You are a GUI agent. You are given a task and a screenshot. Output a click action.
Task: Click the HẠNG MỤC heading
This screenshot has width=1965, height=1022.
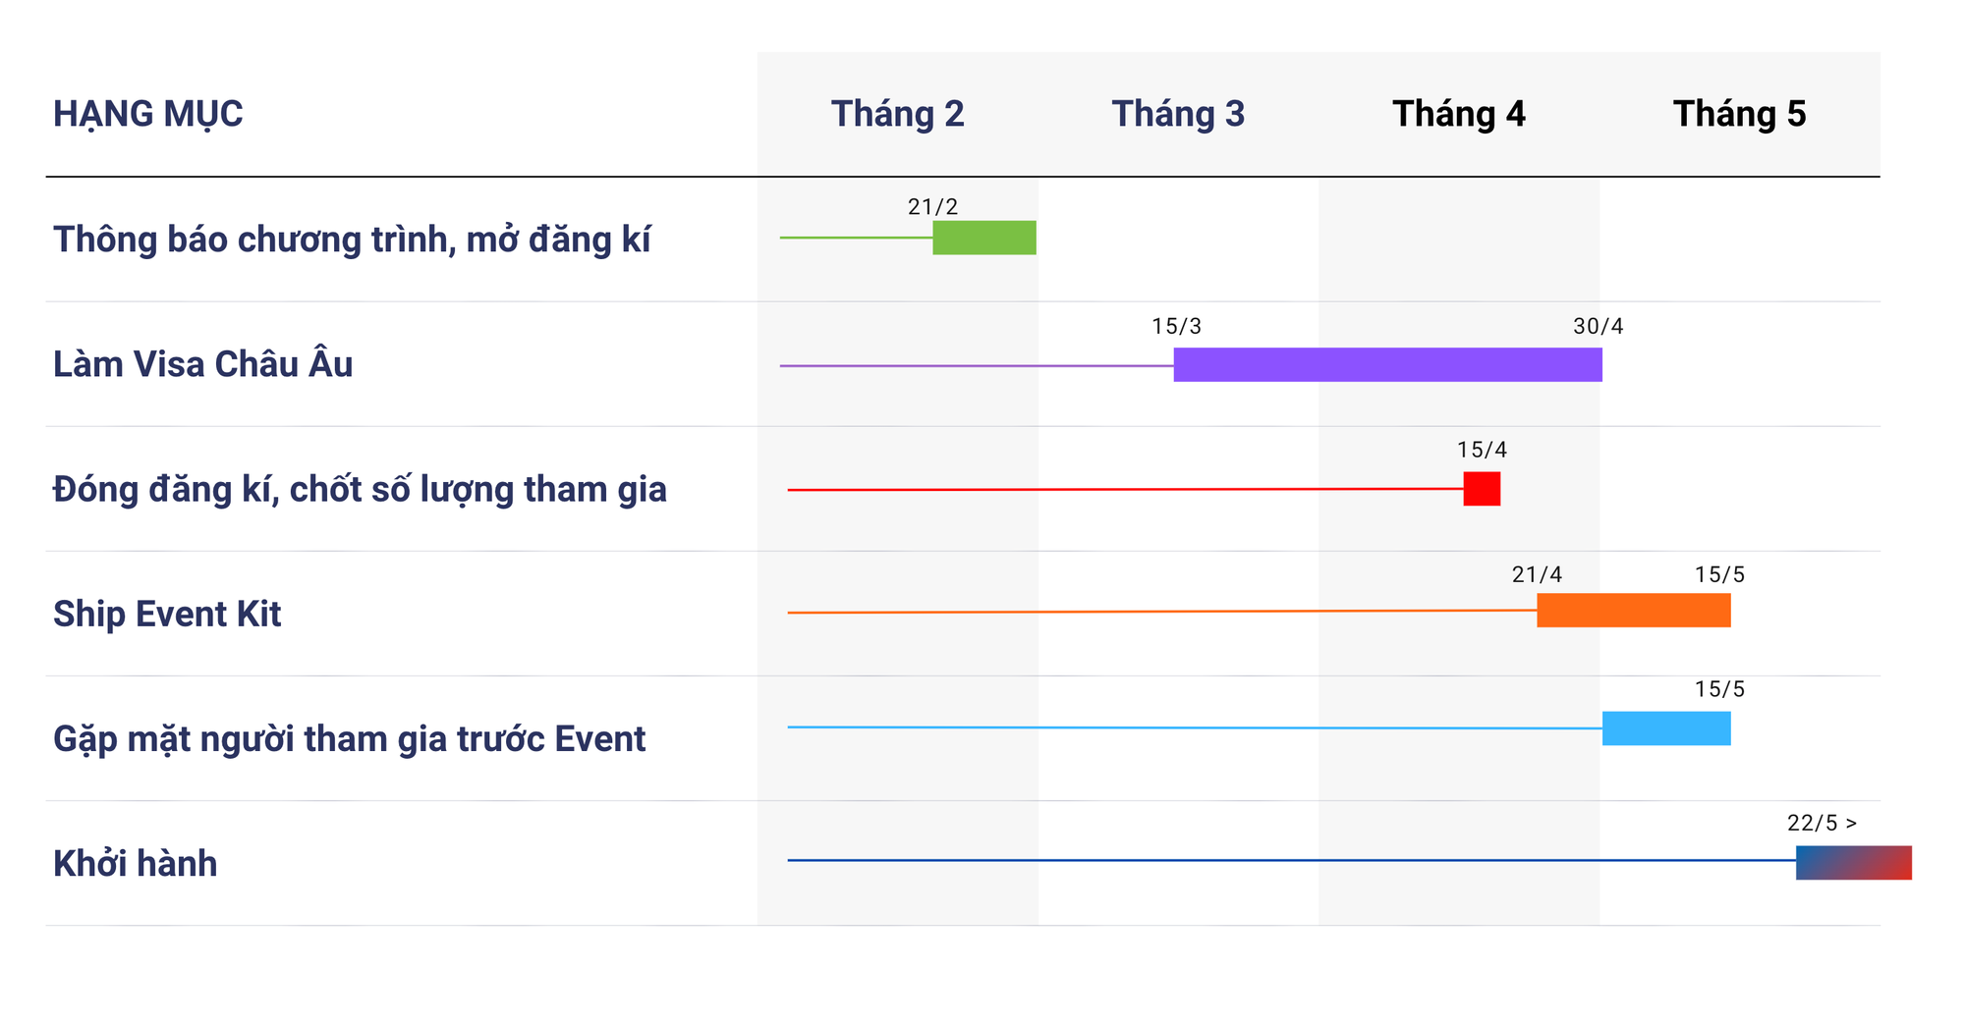click(x=147, y=114)
